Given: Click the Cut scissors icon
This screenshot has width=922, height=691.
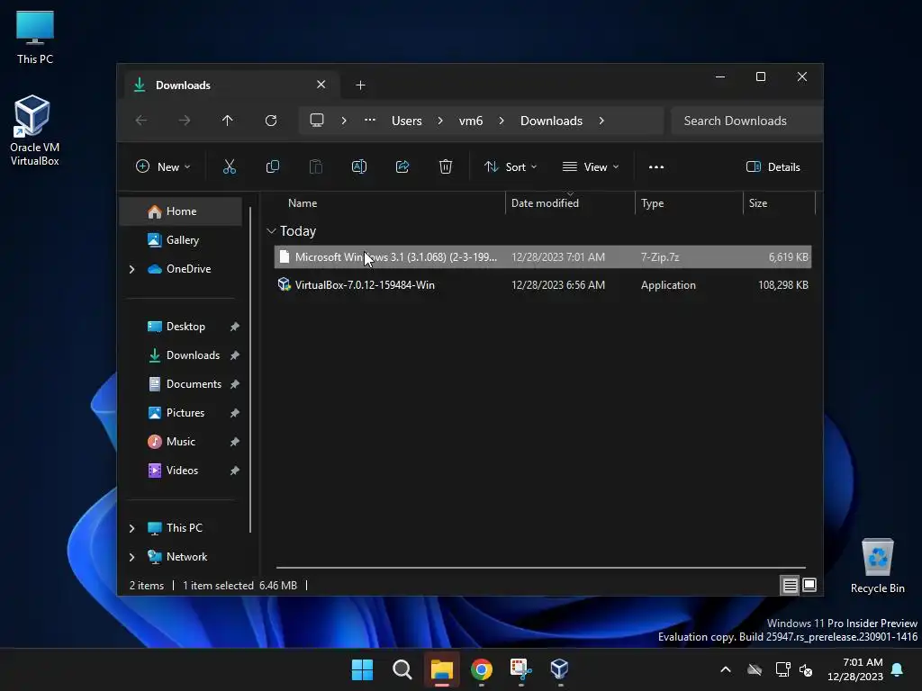Looking at the screenshot, I should (230, 166).
